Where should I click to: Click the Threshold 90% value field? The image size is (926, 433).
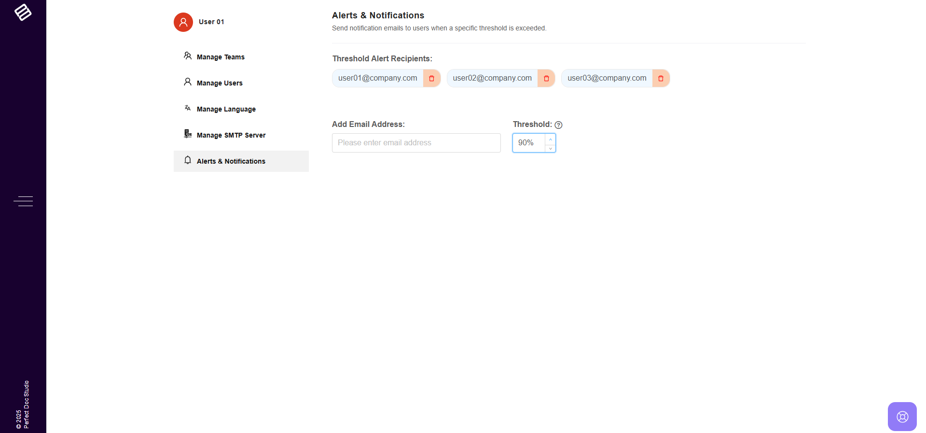point(529,143)
